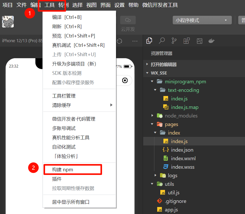The width and height of the screenshot is (245, 214).
Task: Expand the node_modules folder arrow
Action: click(152, 115)
